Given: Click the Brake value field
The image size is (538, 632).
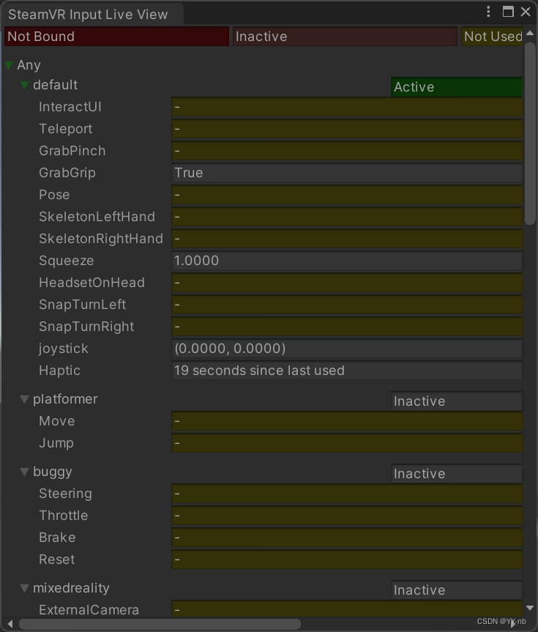Looking at the screenshot, I should click(346, 538).
